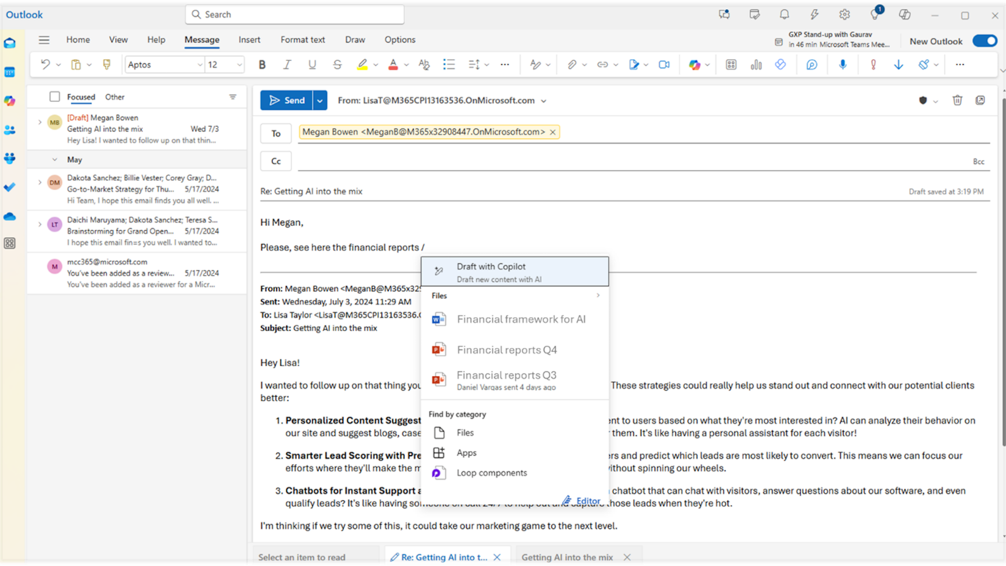
Task: Pop out the message to new window
Action: 980,101
